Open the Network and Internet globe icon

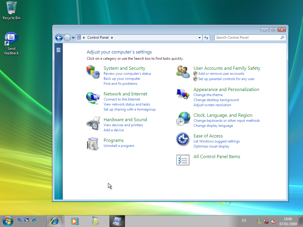(x=93, y=98)
